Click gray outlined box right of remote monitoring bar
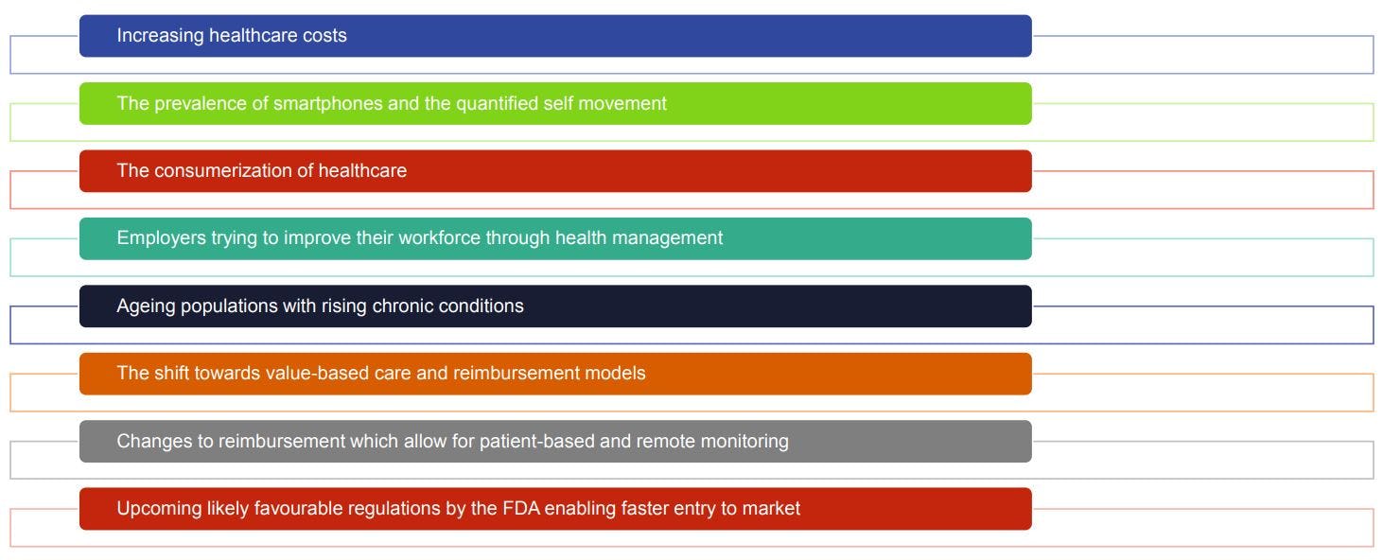Viewport: 1383px width, 560px height. tap(1202, 461)
